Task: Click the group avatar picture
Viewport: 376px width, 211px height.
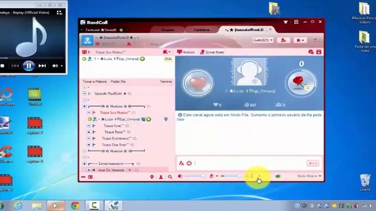Action: [x=88, y=40]
